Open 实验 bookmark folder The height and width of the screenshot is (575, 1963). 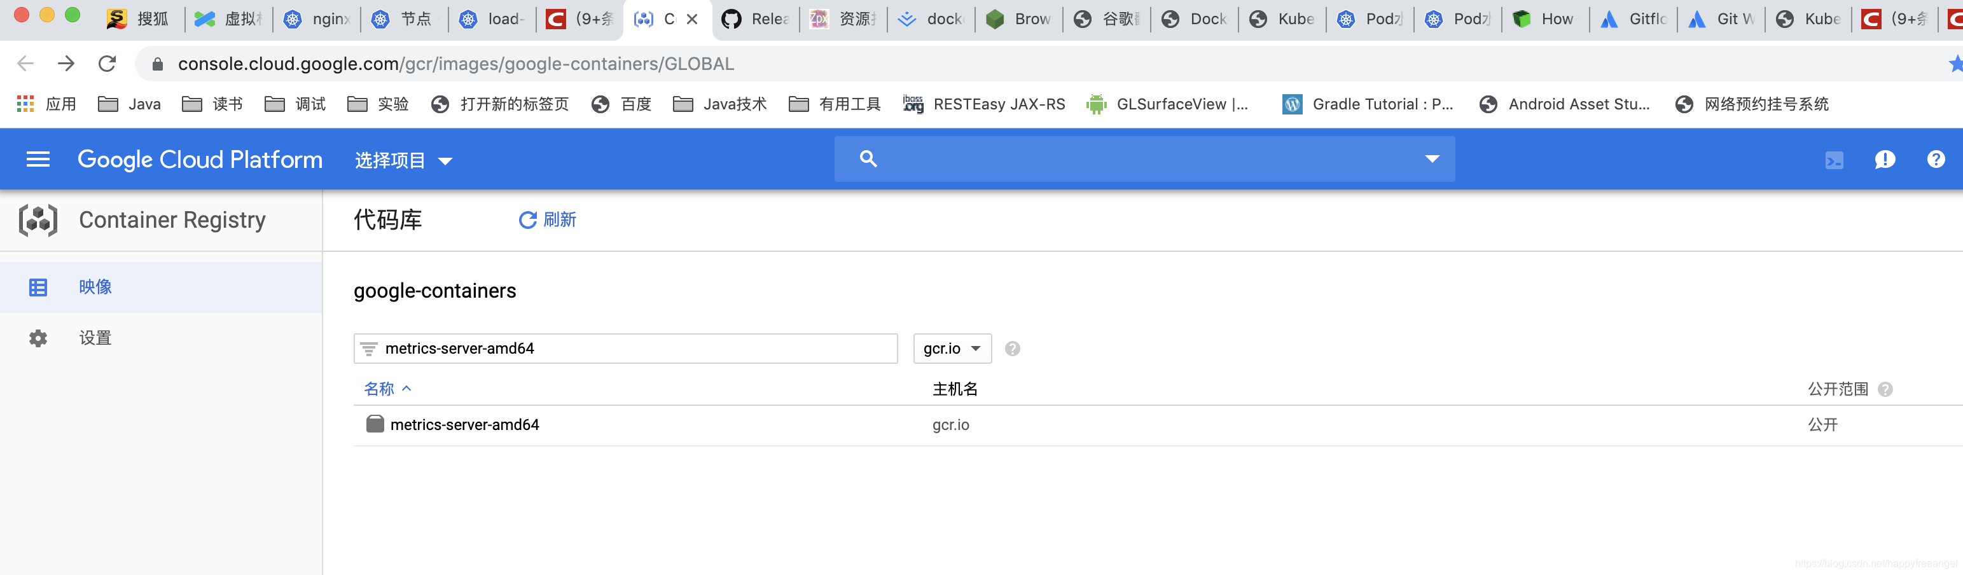(378, 104)
